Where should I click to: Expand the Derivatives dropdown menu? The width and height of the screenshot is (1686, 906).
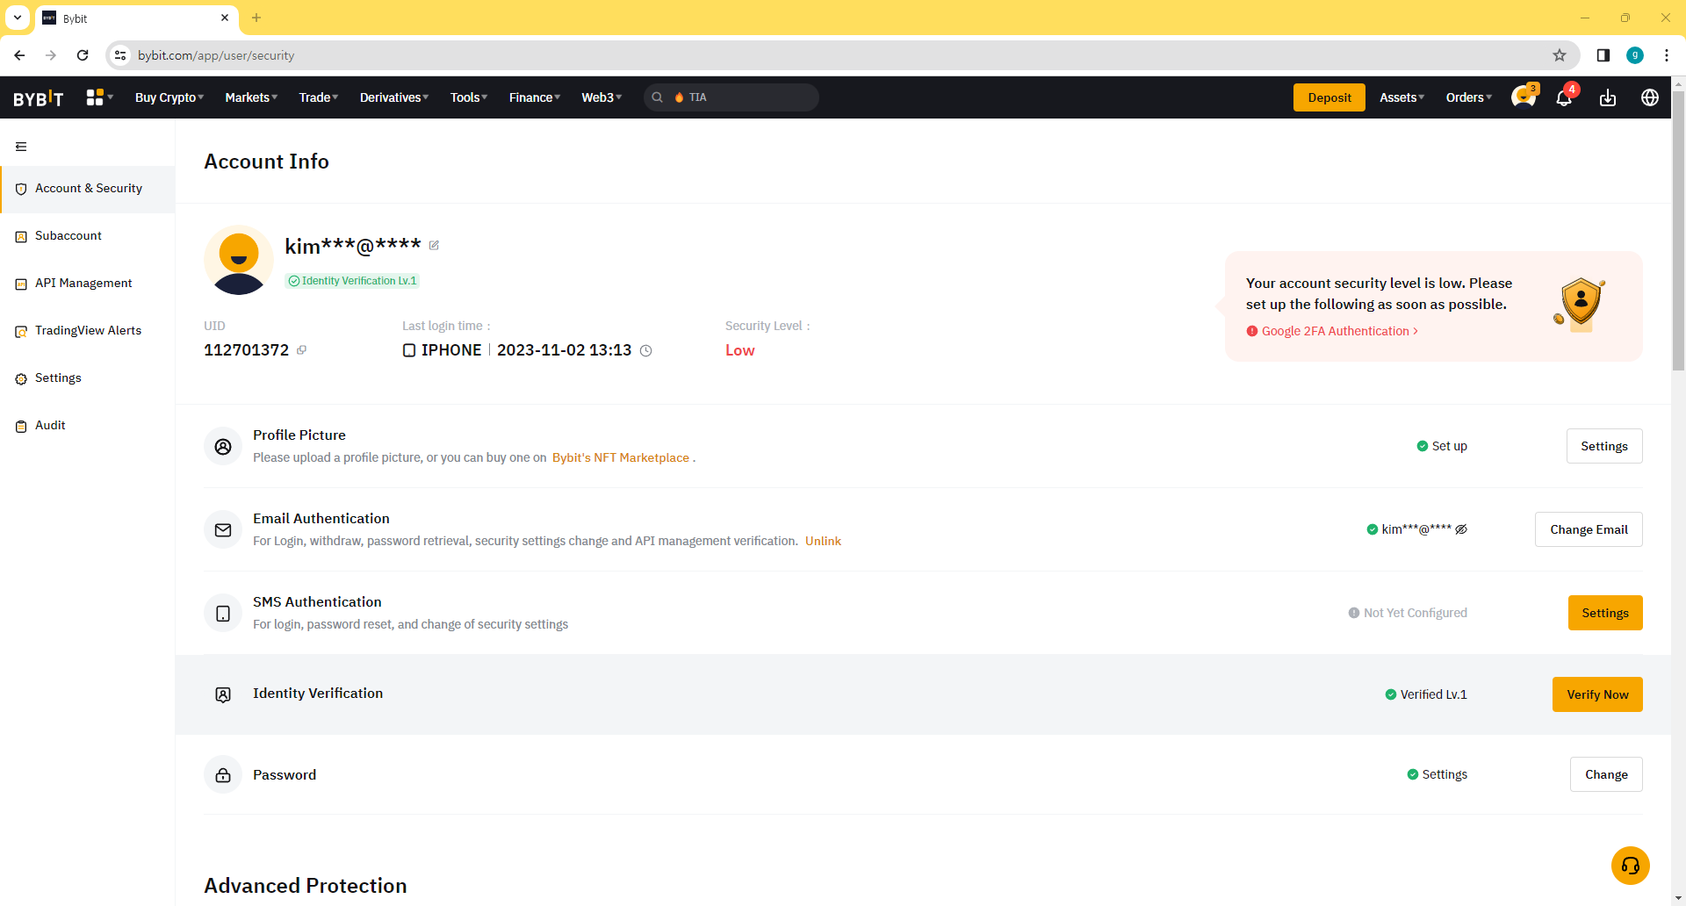393,97
